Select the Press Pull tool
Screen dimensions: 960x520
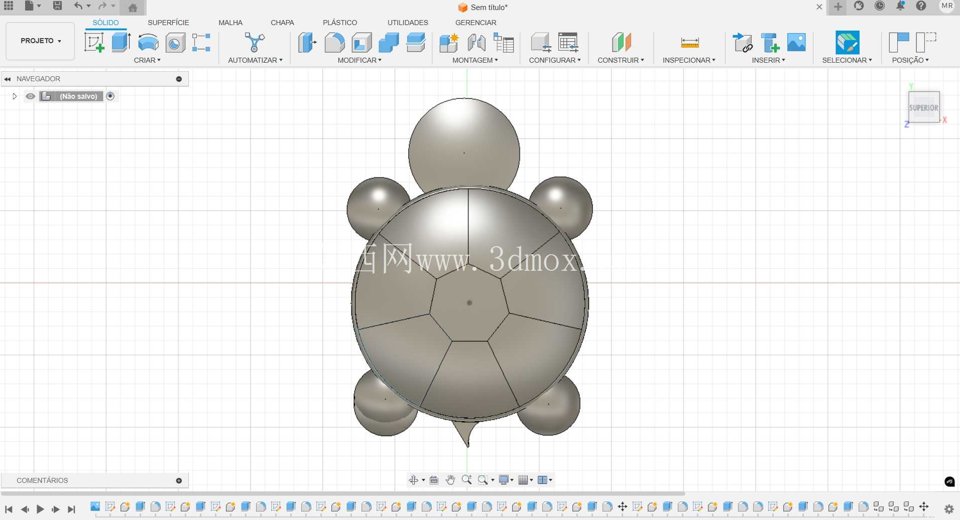[x=307, y=42]
